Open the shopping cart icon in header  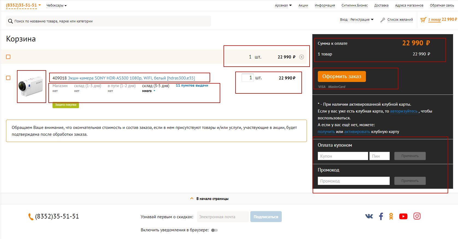(423, 20)
